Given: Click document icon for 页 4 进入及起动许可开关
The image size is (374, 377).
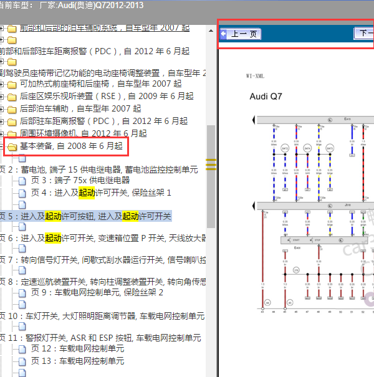Looking at the screenshot, I should coord(22,193).
